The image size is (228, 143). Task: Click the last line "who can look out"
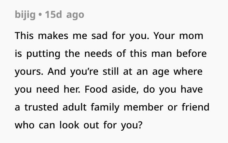pyautogui.click(x=78, y=124)
